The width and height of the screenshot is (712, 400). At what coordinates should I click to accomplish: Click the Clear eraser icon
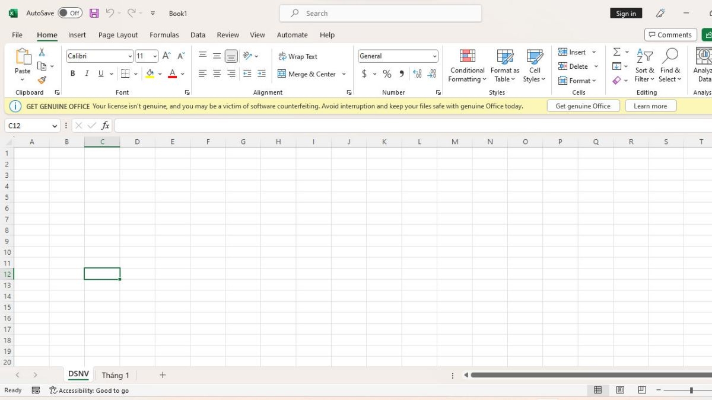pos(617,80)
